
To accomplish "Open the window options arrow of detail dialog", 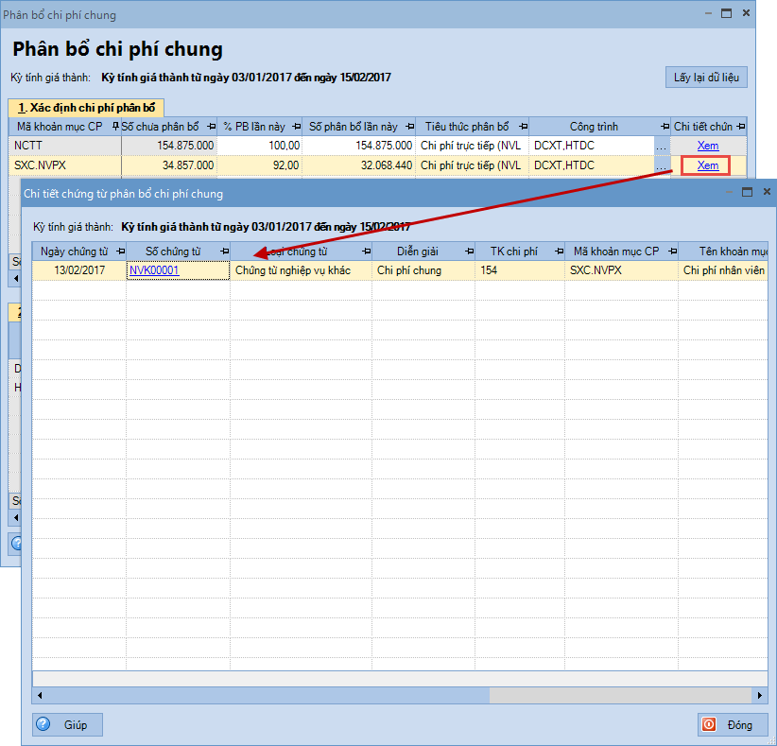I will 728,192.
